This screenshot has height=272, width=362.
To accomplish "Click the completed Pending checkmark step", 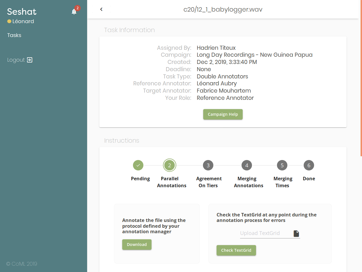I will (x=138, y=165).
